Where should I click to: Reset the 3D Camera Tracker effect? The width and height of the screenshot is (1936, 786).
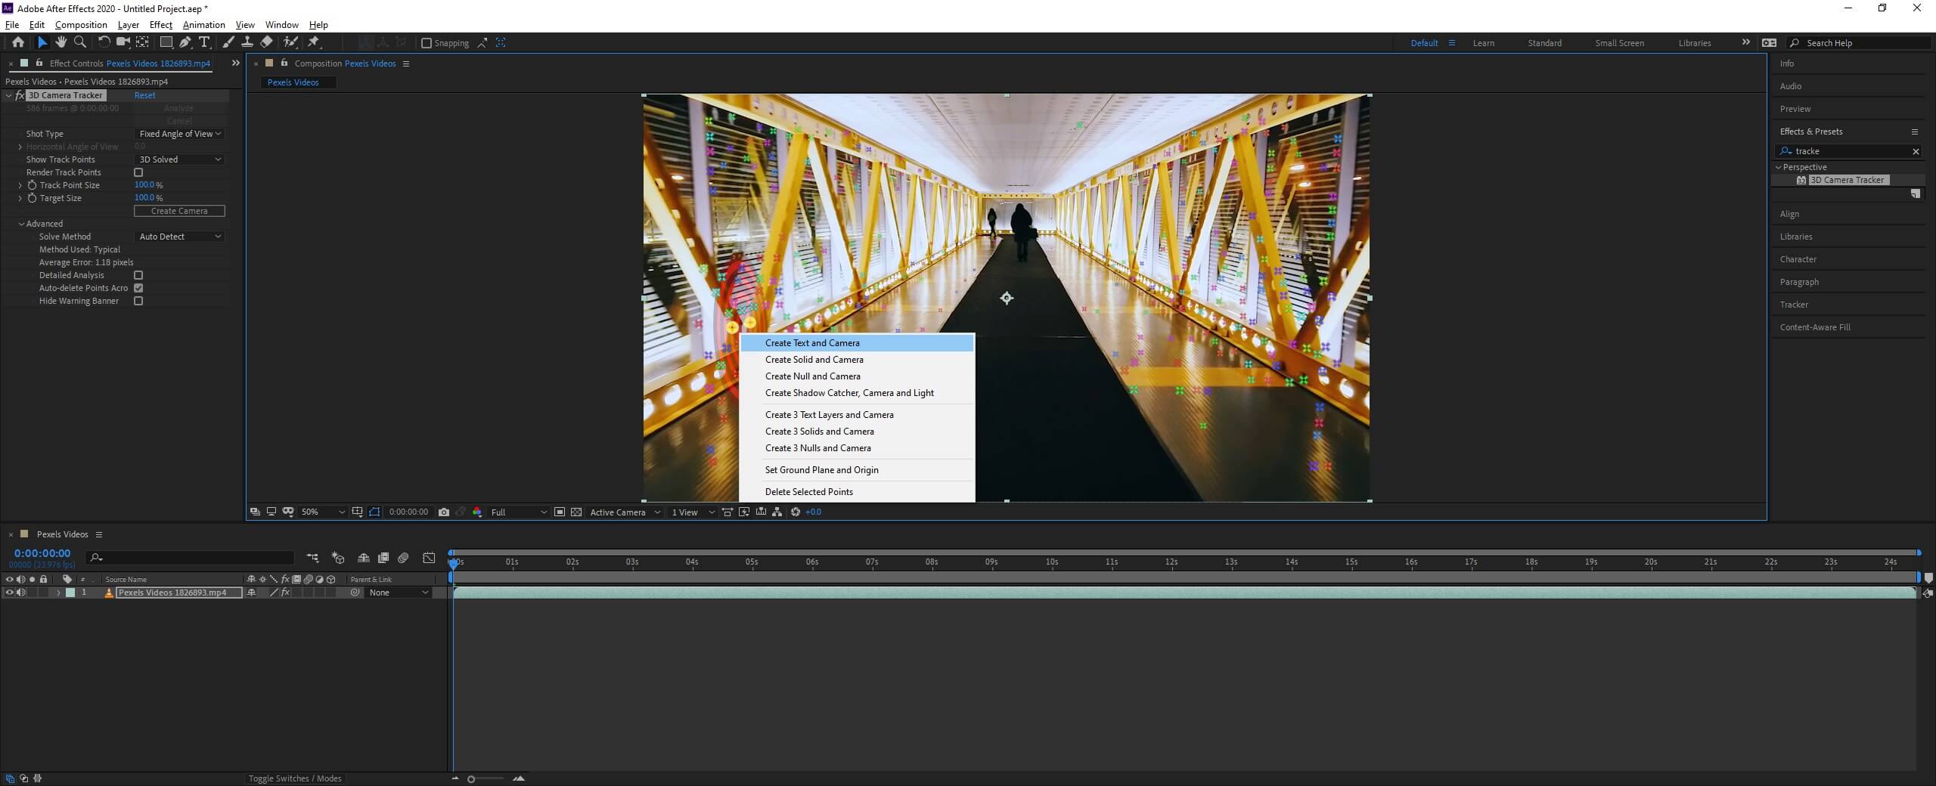coord(144,95)
